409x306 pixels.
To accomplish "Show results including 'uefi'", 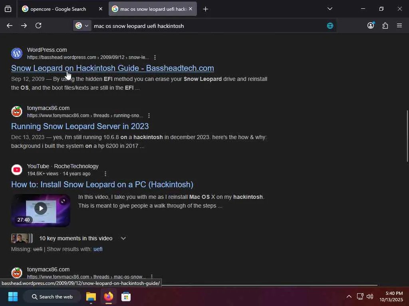I will (x=98, y=249).
